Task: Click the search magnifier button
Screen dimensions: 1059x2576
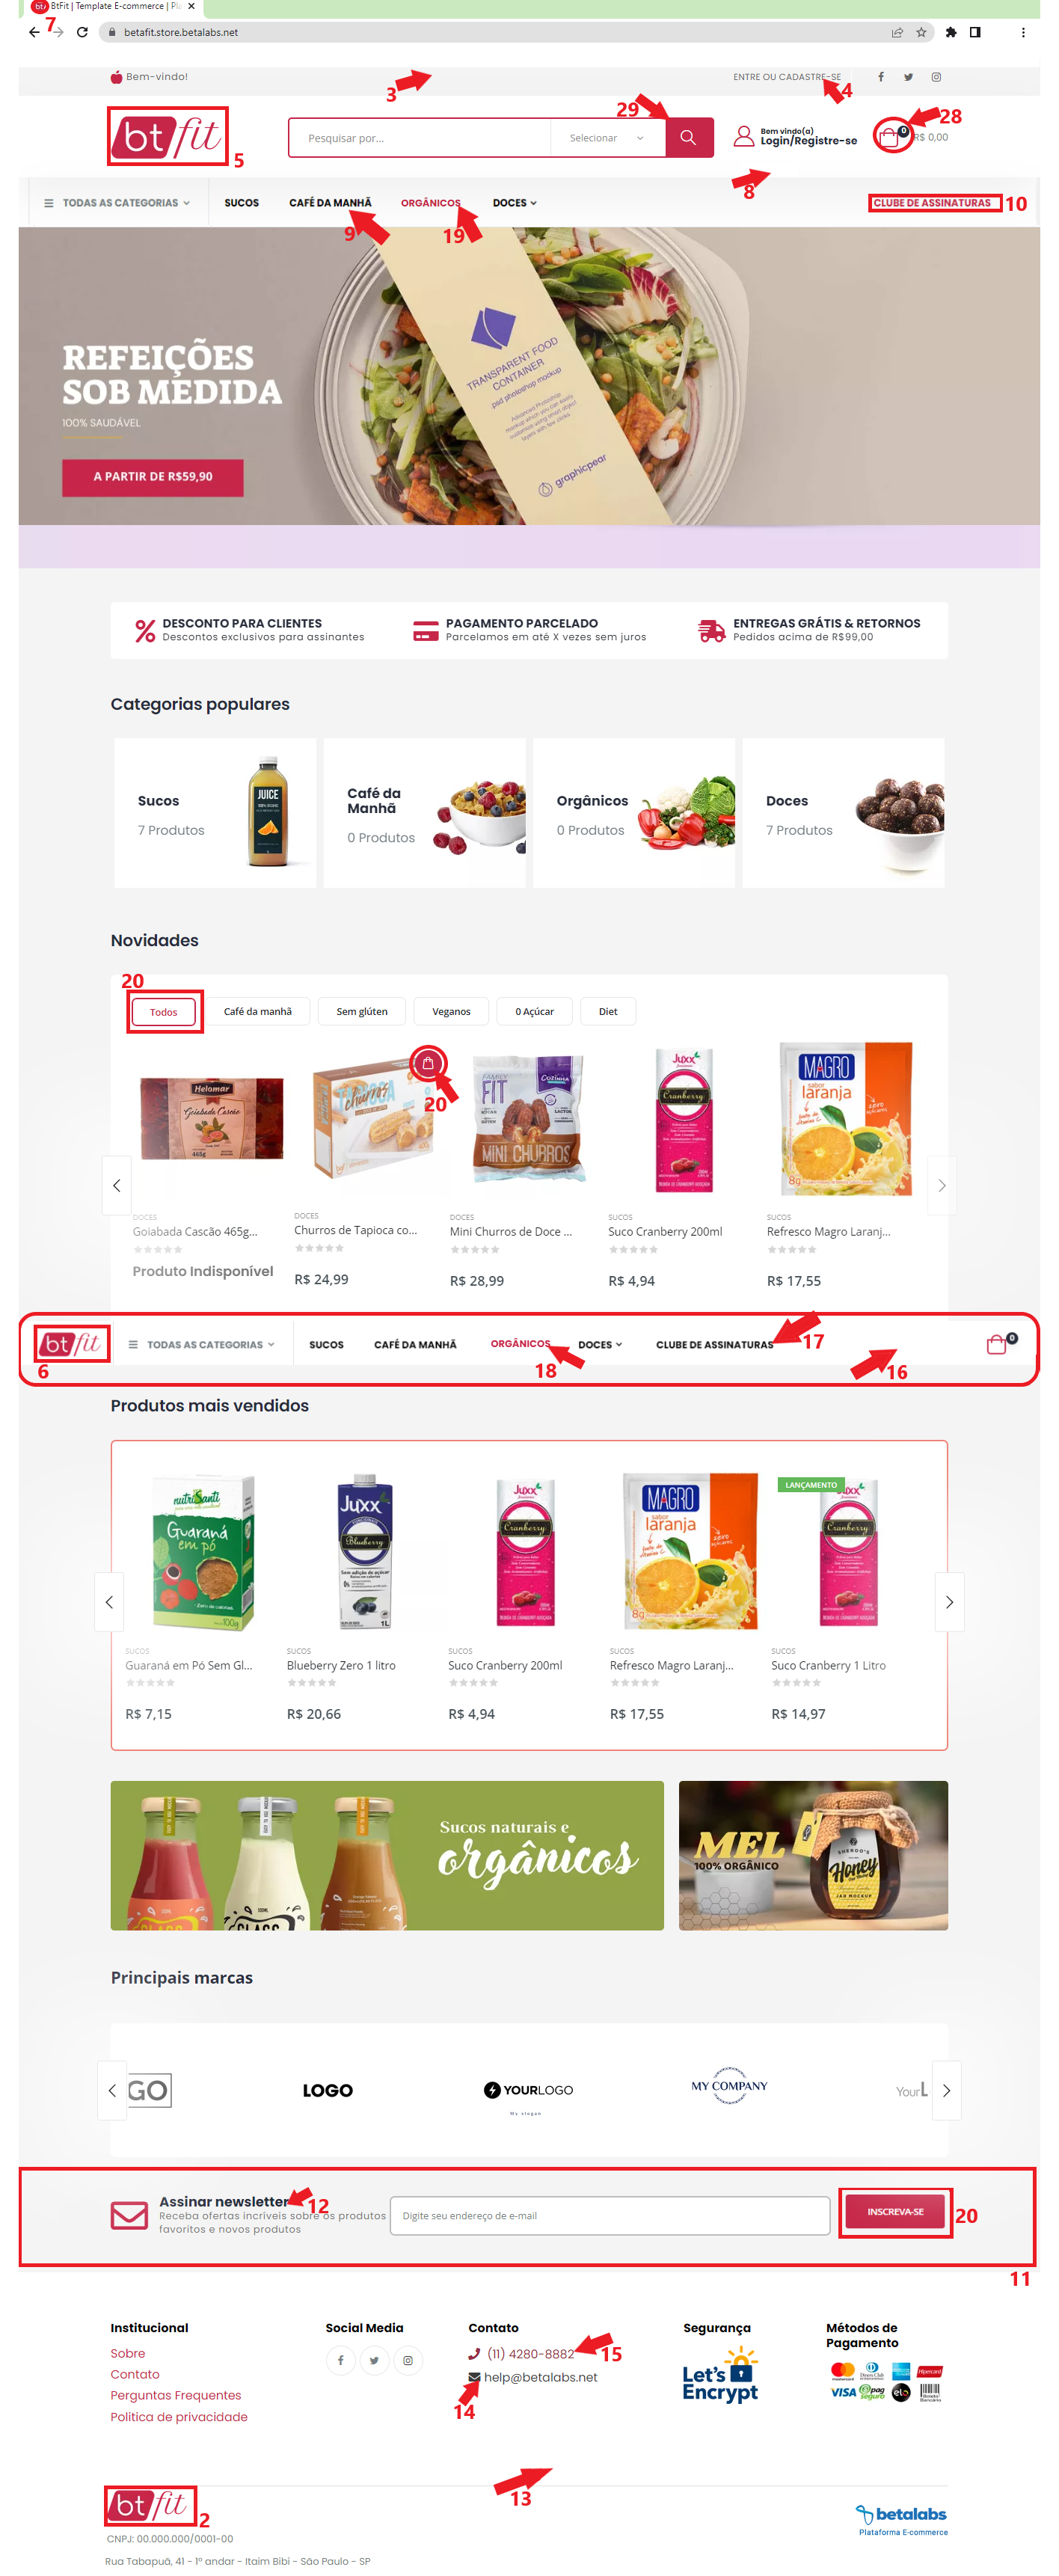Action: coord(688,138)
